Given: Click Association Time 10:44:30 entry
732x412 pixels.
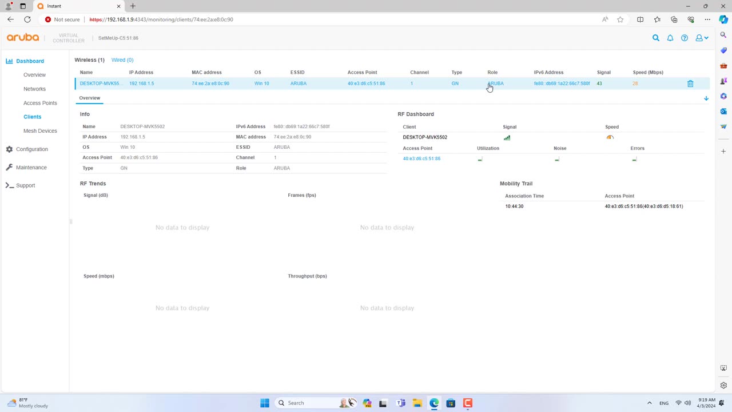Looking at the screenshot, I should 514,207.
